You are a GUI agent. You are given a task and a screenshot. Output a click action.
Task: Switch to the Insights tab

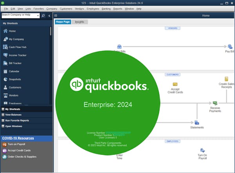pos(80,22)
